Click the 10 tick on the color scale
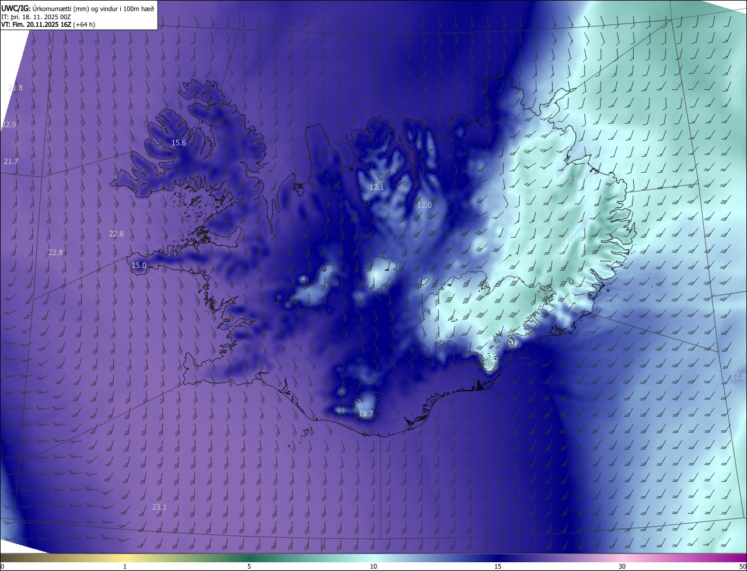The image size is (747, 571). [373, 566]
